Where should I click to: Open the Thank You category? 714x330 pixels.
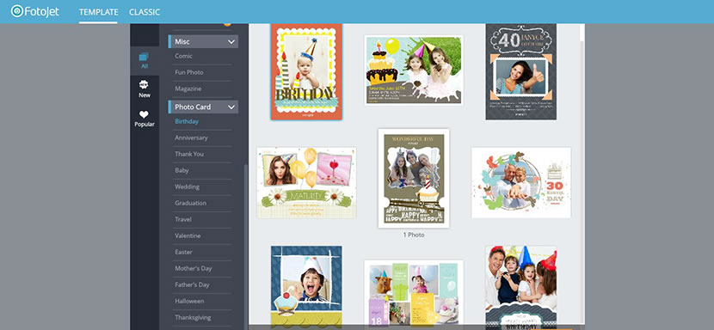[189, 155]
